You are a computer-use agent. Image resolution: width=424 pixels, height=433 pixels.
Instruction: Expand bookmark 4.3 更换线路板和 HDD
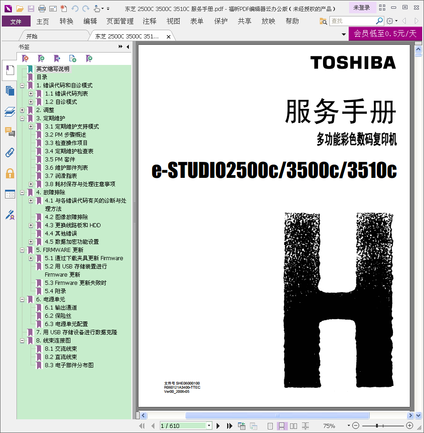point(31,225)
